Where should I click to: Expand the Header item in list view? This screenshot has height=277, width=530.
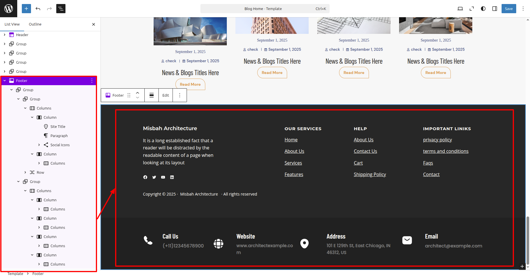click(5, 35)
